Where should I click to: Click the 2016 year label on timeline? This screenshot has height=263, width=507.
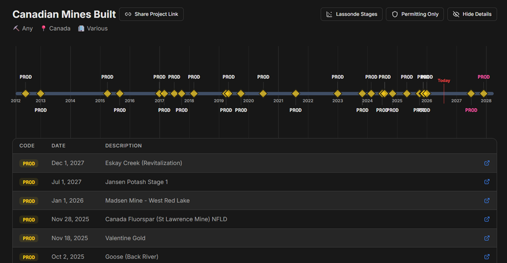click(x=130, y=101)
